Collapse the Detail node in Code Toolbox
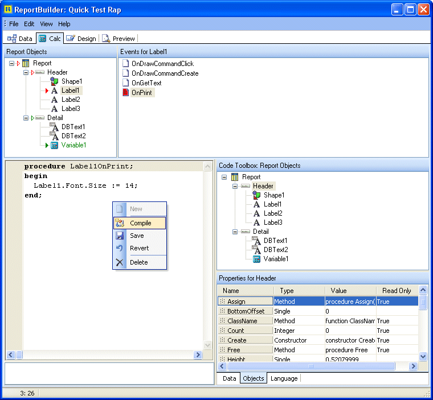This screenshot has height=400, width=433. point(235,232)
